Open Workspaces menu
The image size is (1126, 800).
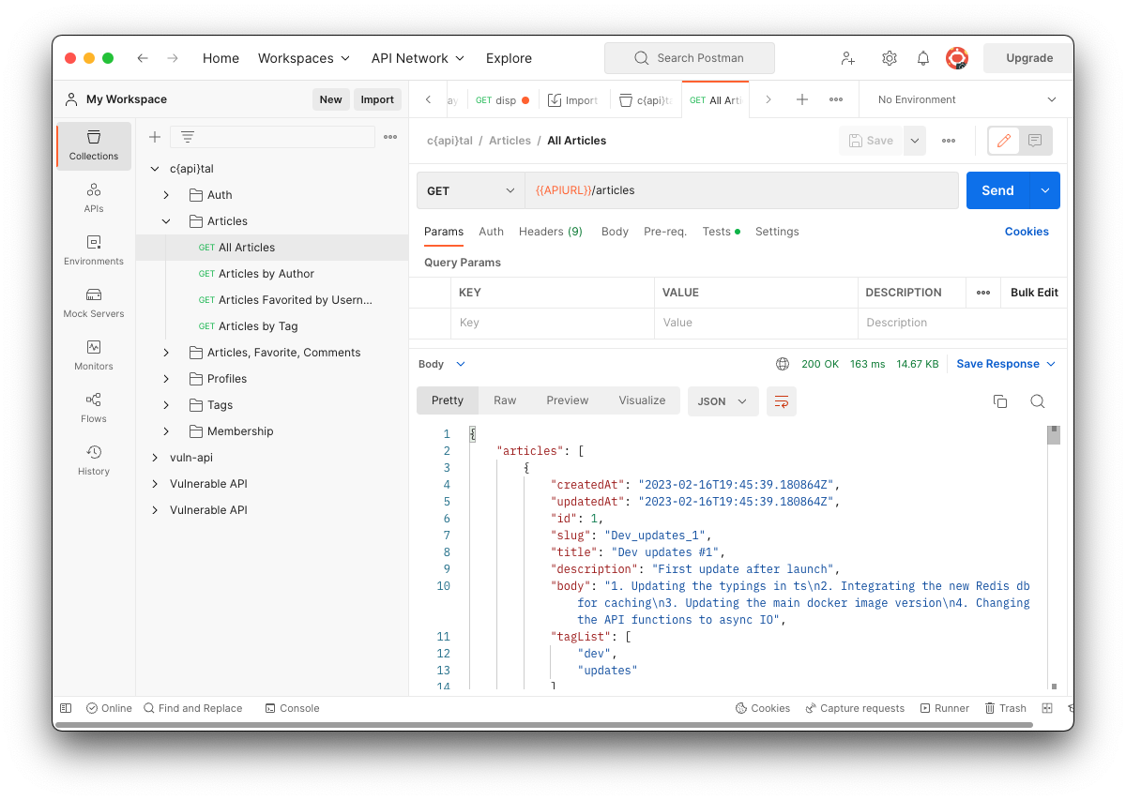(304, 58)
